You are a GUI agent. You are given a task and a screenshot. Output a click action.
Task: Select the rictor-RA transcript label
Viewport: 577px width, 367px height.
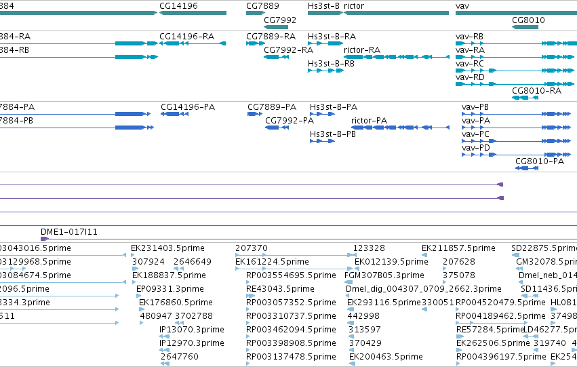(x=362, y=50)
